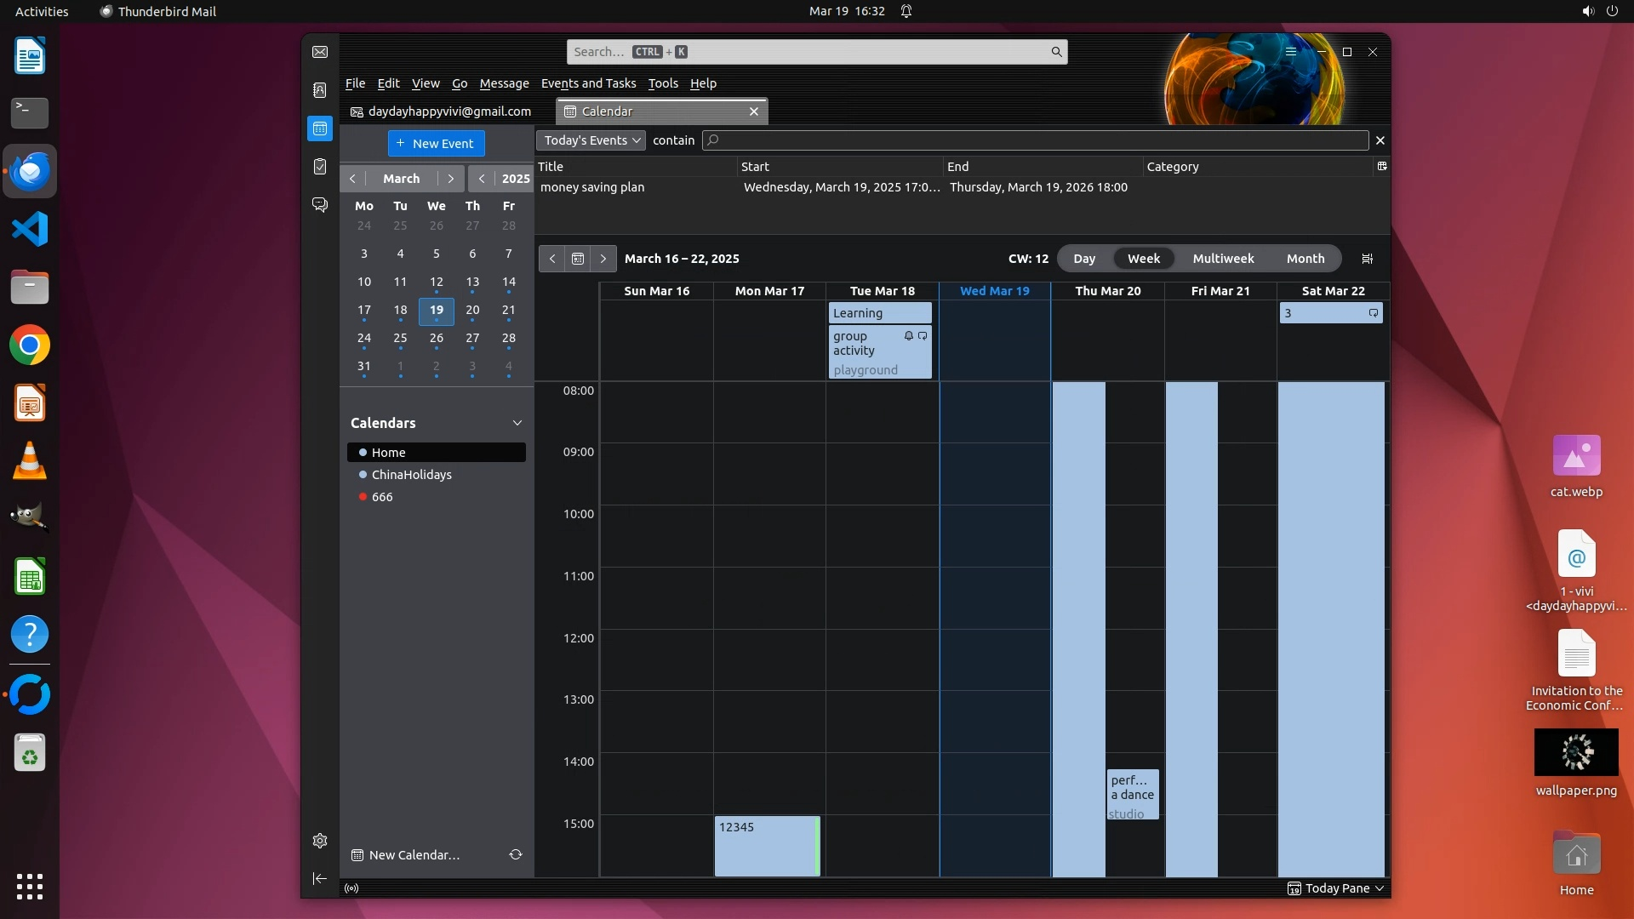Viewport: 1634px width, 919px height.
Task: Switch calendar to Day view
Action: (1084, 259)
